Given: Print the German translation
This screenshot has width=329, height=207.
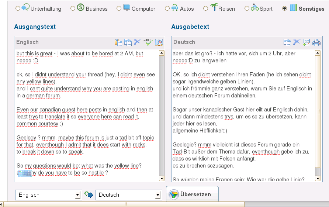Looking at the screenshot, I should (x=316, y=42).
